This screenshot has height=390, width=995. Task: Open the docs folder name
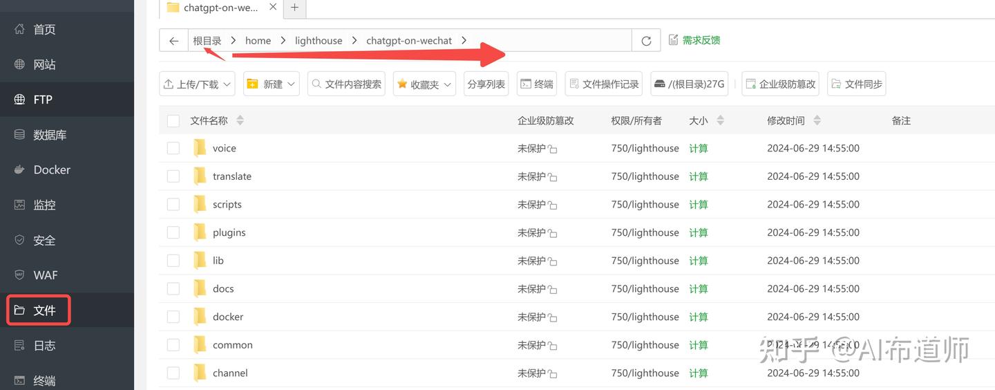pyautogui.click(x=223, y=288)
